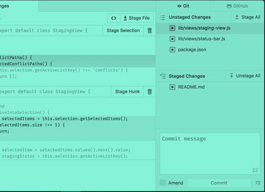Click the Commit button
The image size is (265, 192).
pyautogui.click(x=219, y=183)
